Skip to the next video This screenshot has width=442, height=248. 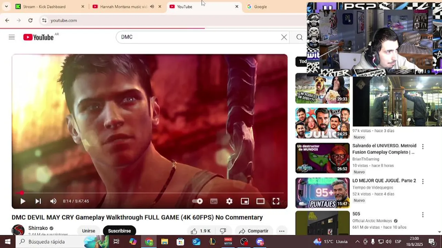[38, 201]
